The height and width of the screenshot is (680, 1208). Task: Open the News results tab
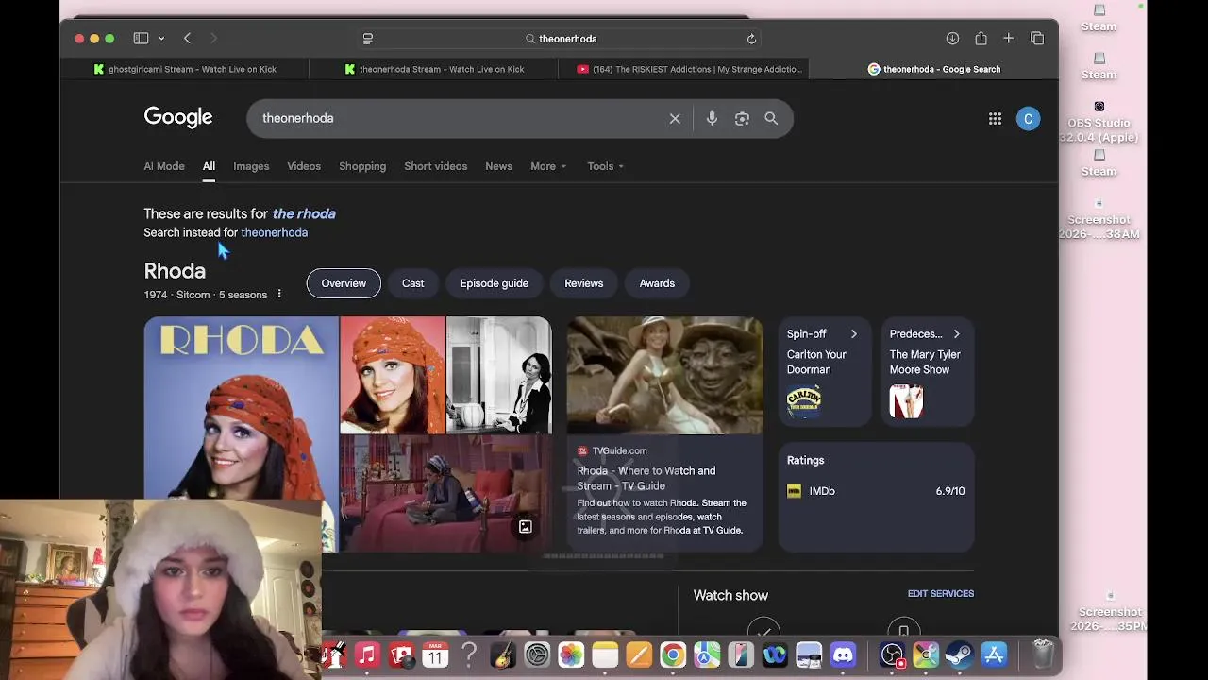tap(498, 166)
